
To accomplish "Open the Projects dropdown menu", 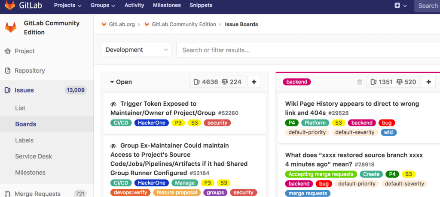I will tap(67, 5).
